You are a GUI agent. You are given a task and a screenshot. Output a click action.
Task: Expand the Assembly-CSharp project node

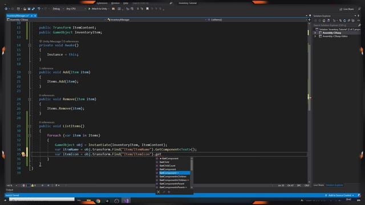click(x=315, y=33)
